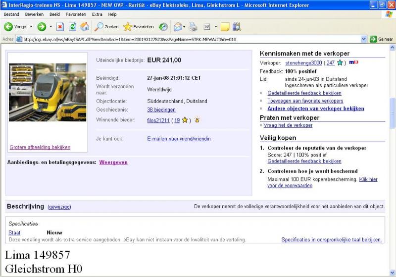Click the vertical scrollbar thumb
This screenshot has height=277, width=396.
coord(392,113)
